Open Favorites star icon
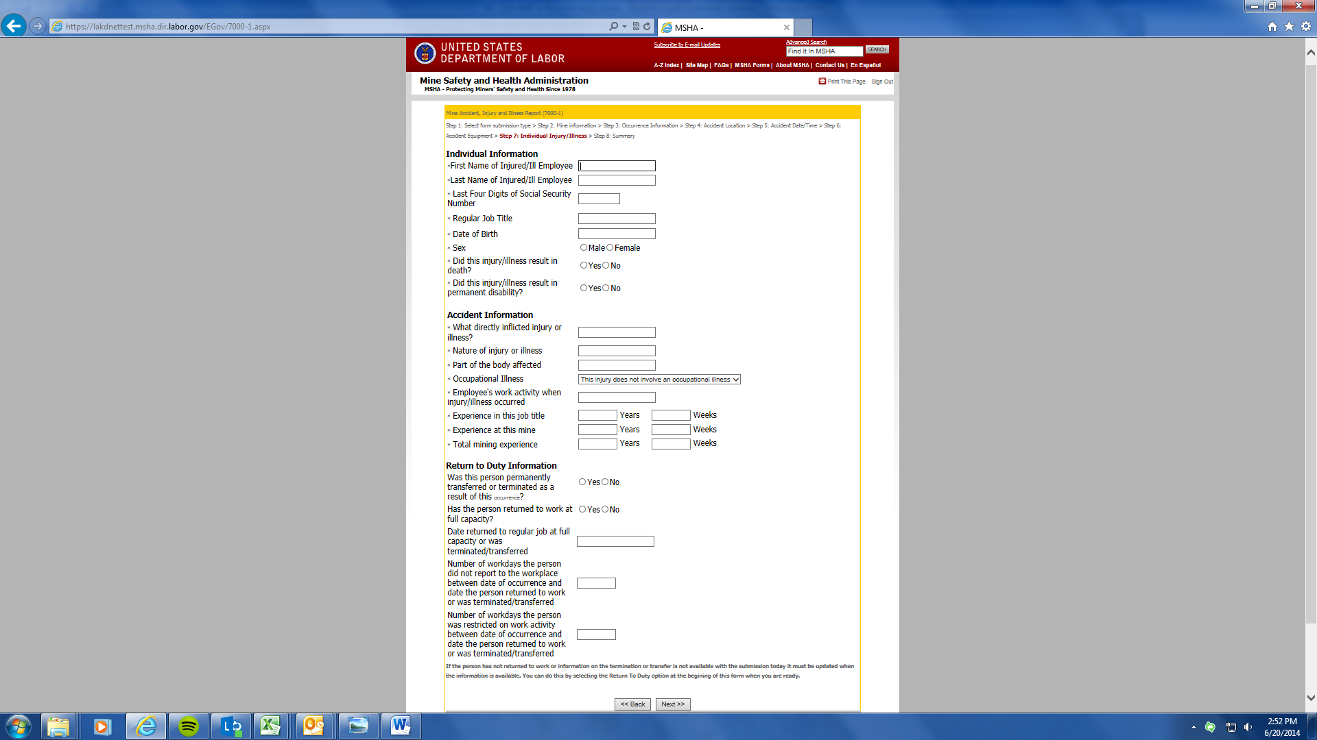Screen dimensions: 1317x740 click(1289, 26)
